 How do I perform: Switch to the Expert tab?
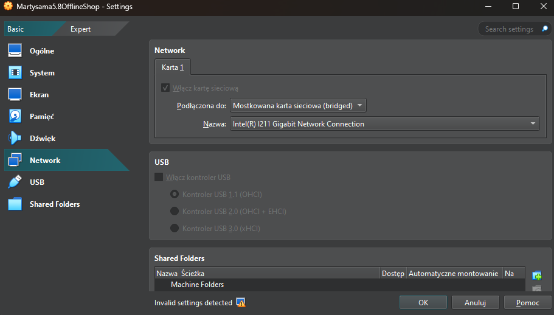pyautogui.click(x=80, y=29)
